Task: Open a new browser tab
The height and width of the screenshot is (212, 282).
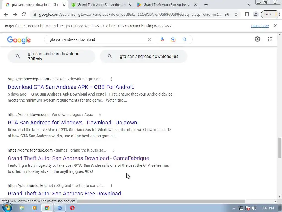Action: tap(206, 5)
